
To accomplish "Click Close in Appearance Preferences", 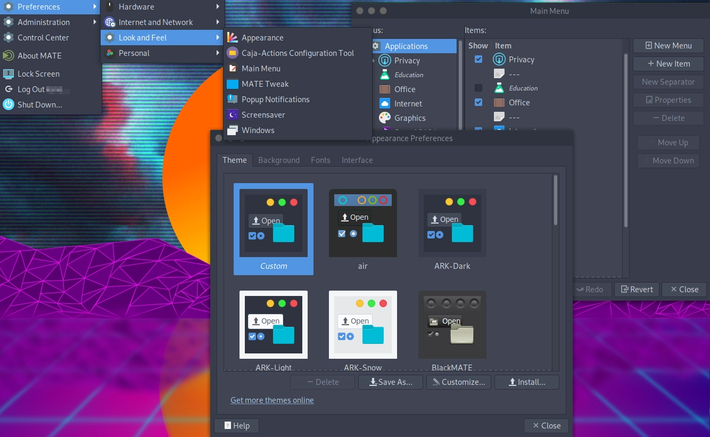I will point(546,426).
